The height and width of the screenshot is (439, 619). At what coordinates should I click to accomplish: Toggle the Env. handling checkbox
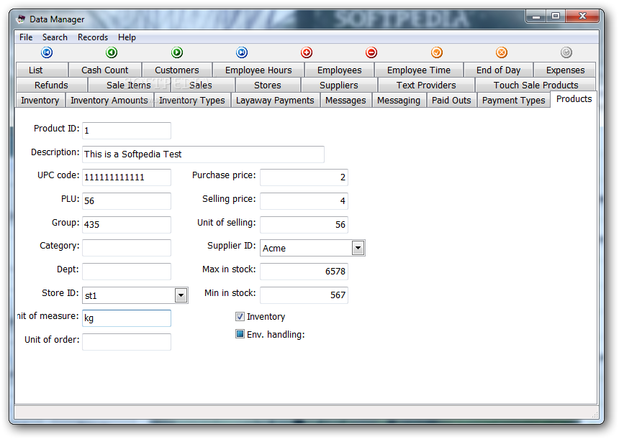(x=240, y=334)
